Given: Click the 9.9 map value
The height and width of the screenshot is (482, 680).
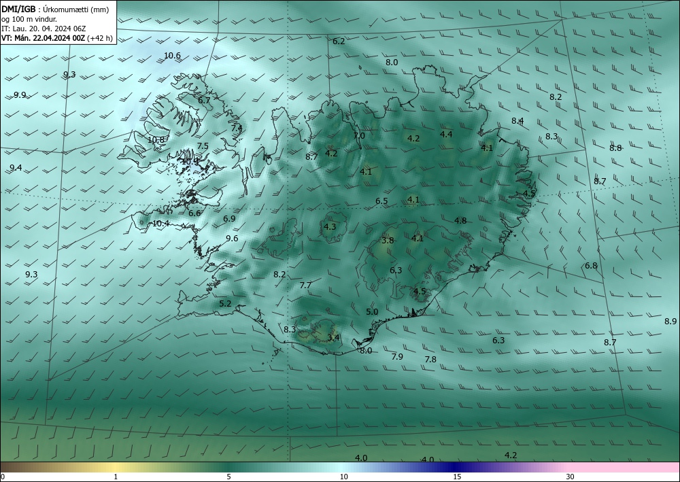Looking at the screenshot, I should pos(20,95).
